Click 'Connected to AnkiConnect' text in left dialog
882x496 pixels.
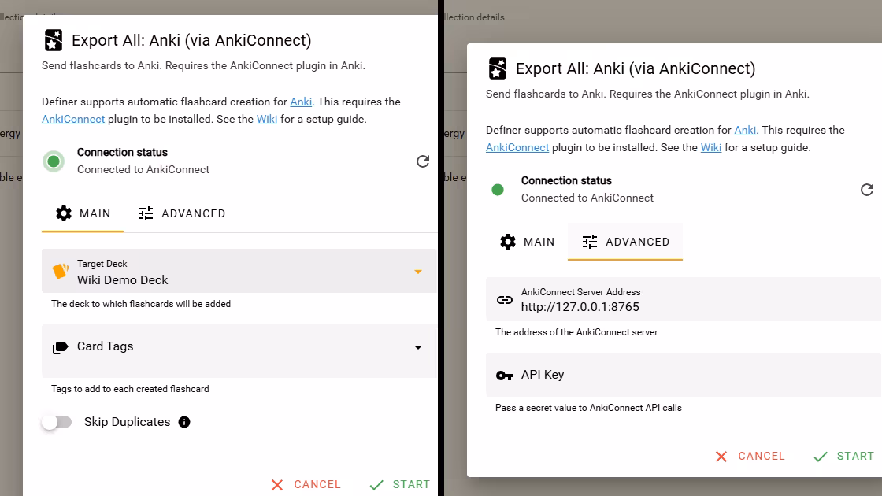click(x=143, y=170)
